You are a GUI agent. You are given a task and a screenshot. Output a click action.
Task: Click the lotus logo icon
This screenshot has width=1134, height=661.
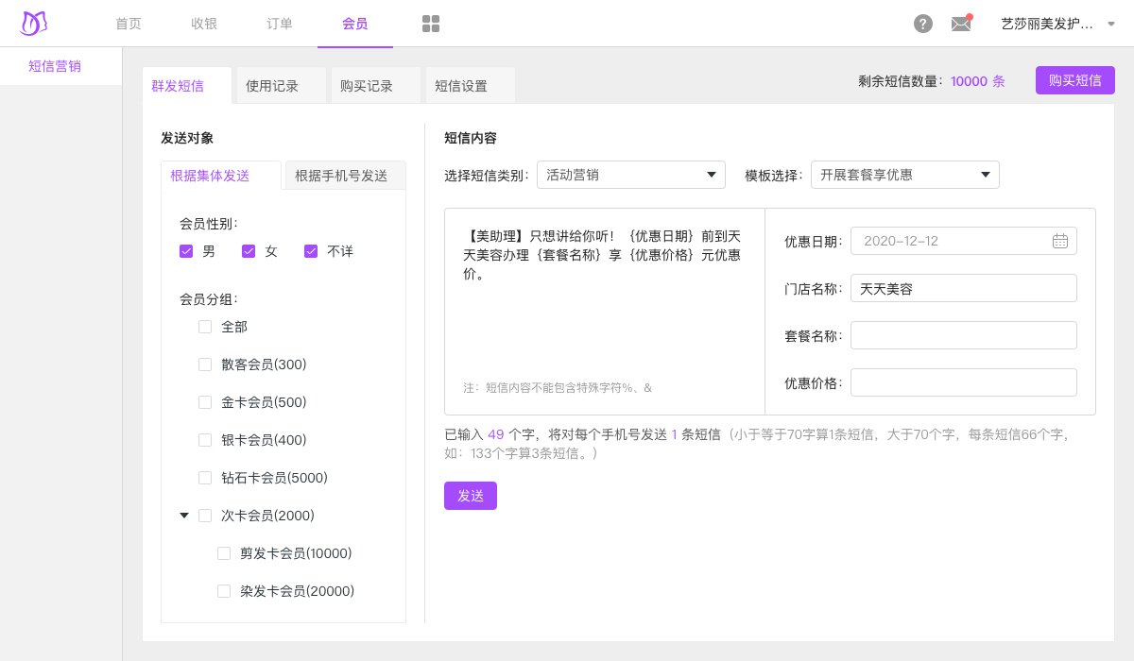pos(34,24)
